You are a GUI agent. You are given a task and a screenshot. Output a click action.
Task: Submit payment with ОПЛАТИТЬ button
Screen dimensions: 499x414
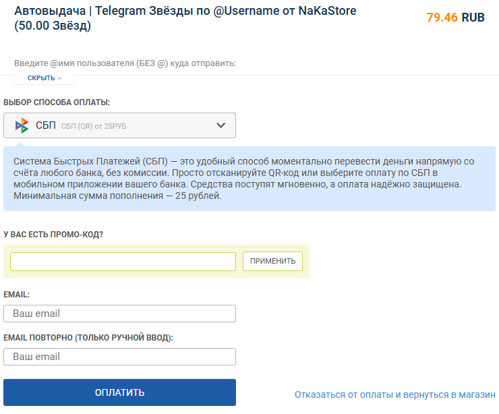[119, 392]
